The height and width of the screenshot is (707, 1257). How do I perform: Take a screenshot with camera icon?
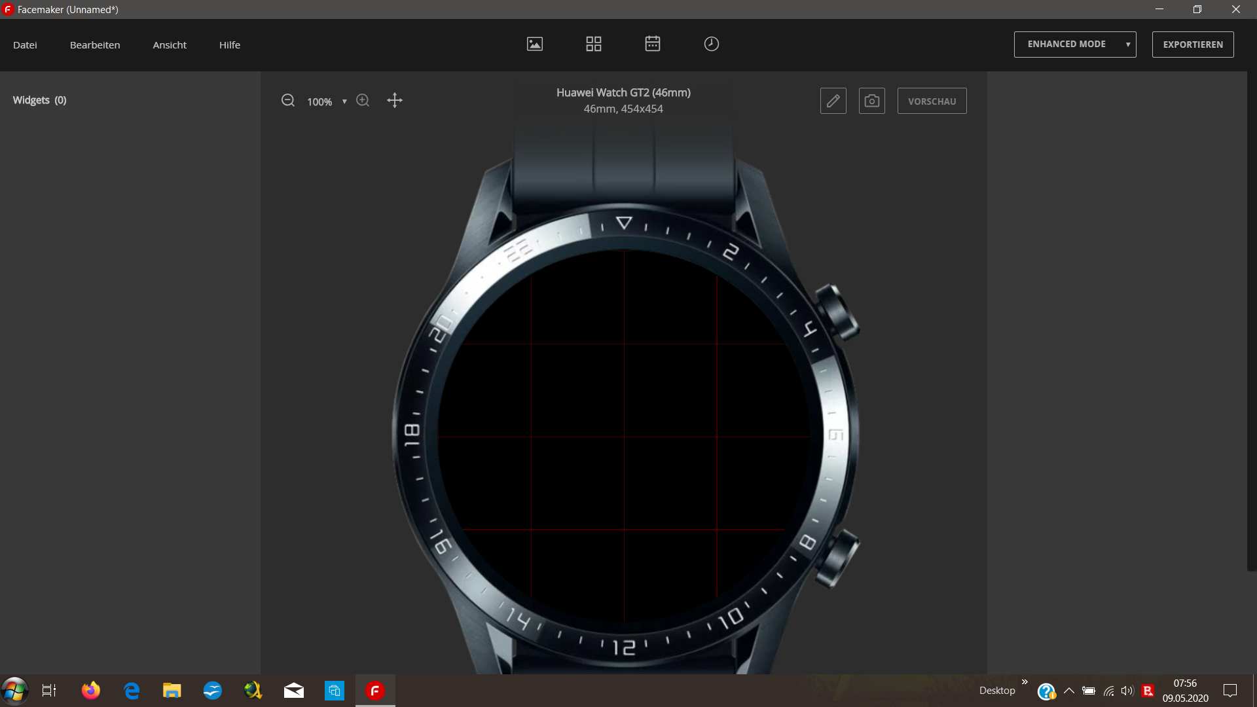point(872,101)
